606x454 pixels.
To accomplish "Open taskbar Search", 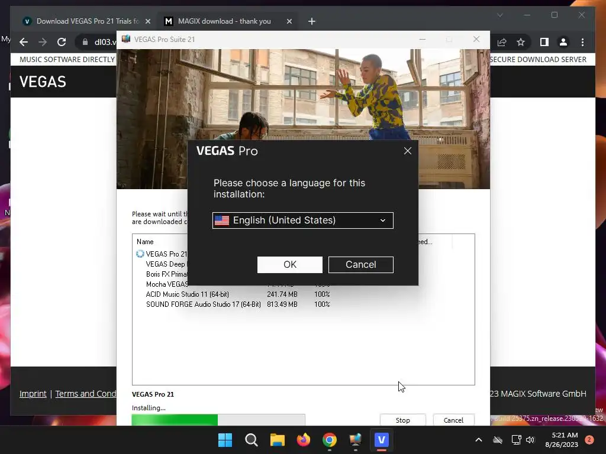I will (251, 440).
